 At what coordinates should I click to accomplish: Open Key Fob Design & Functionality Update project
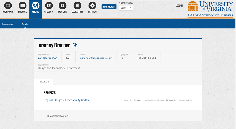(x=67, y=100)
